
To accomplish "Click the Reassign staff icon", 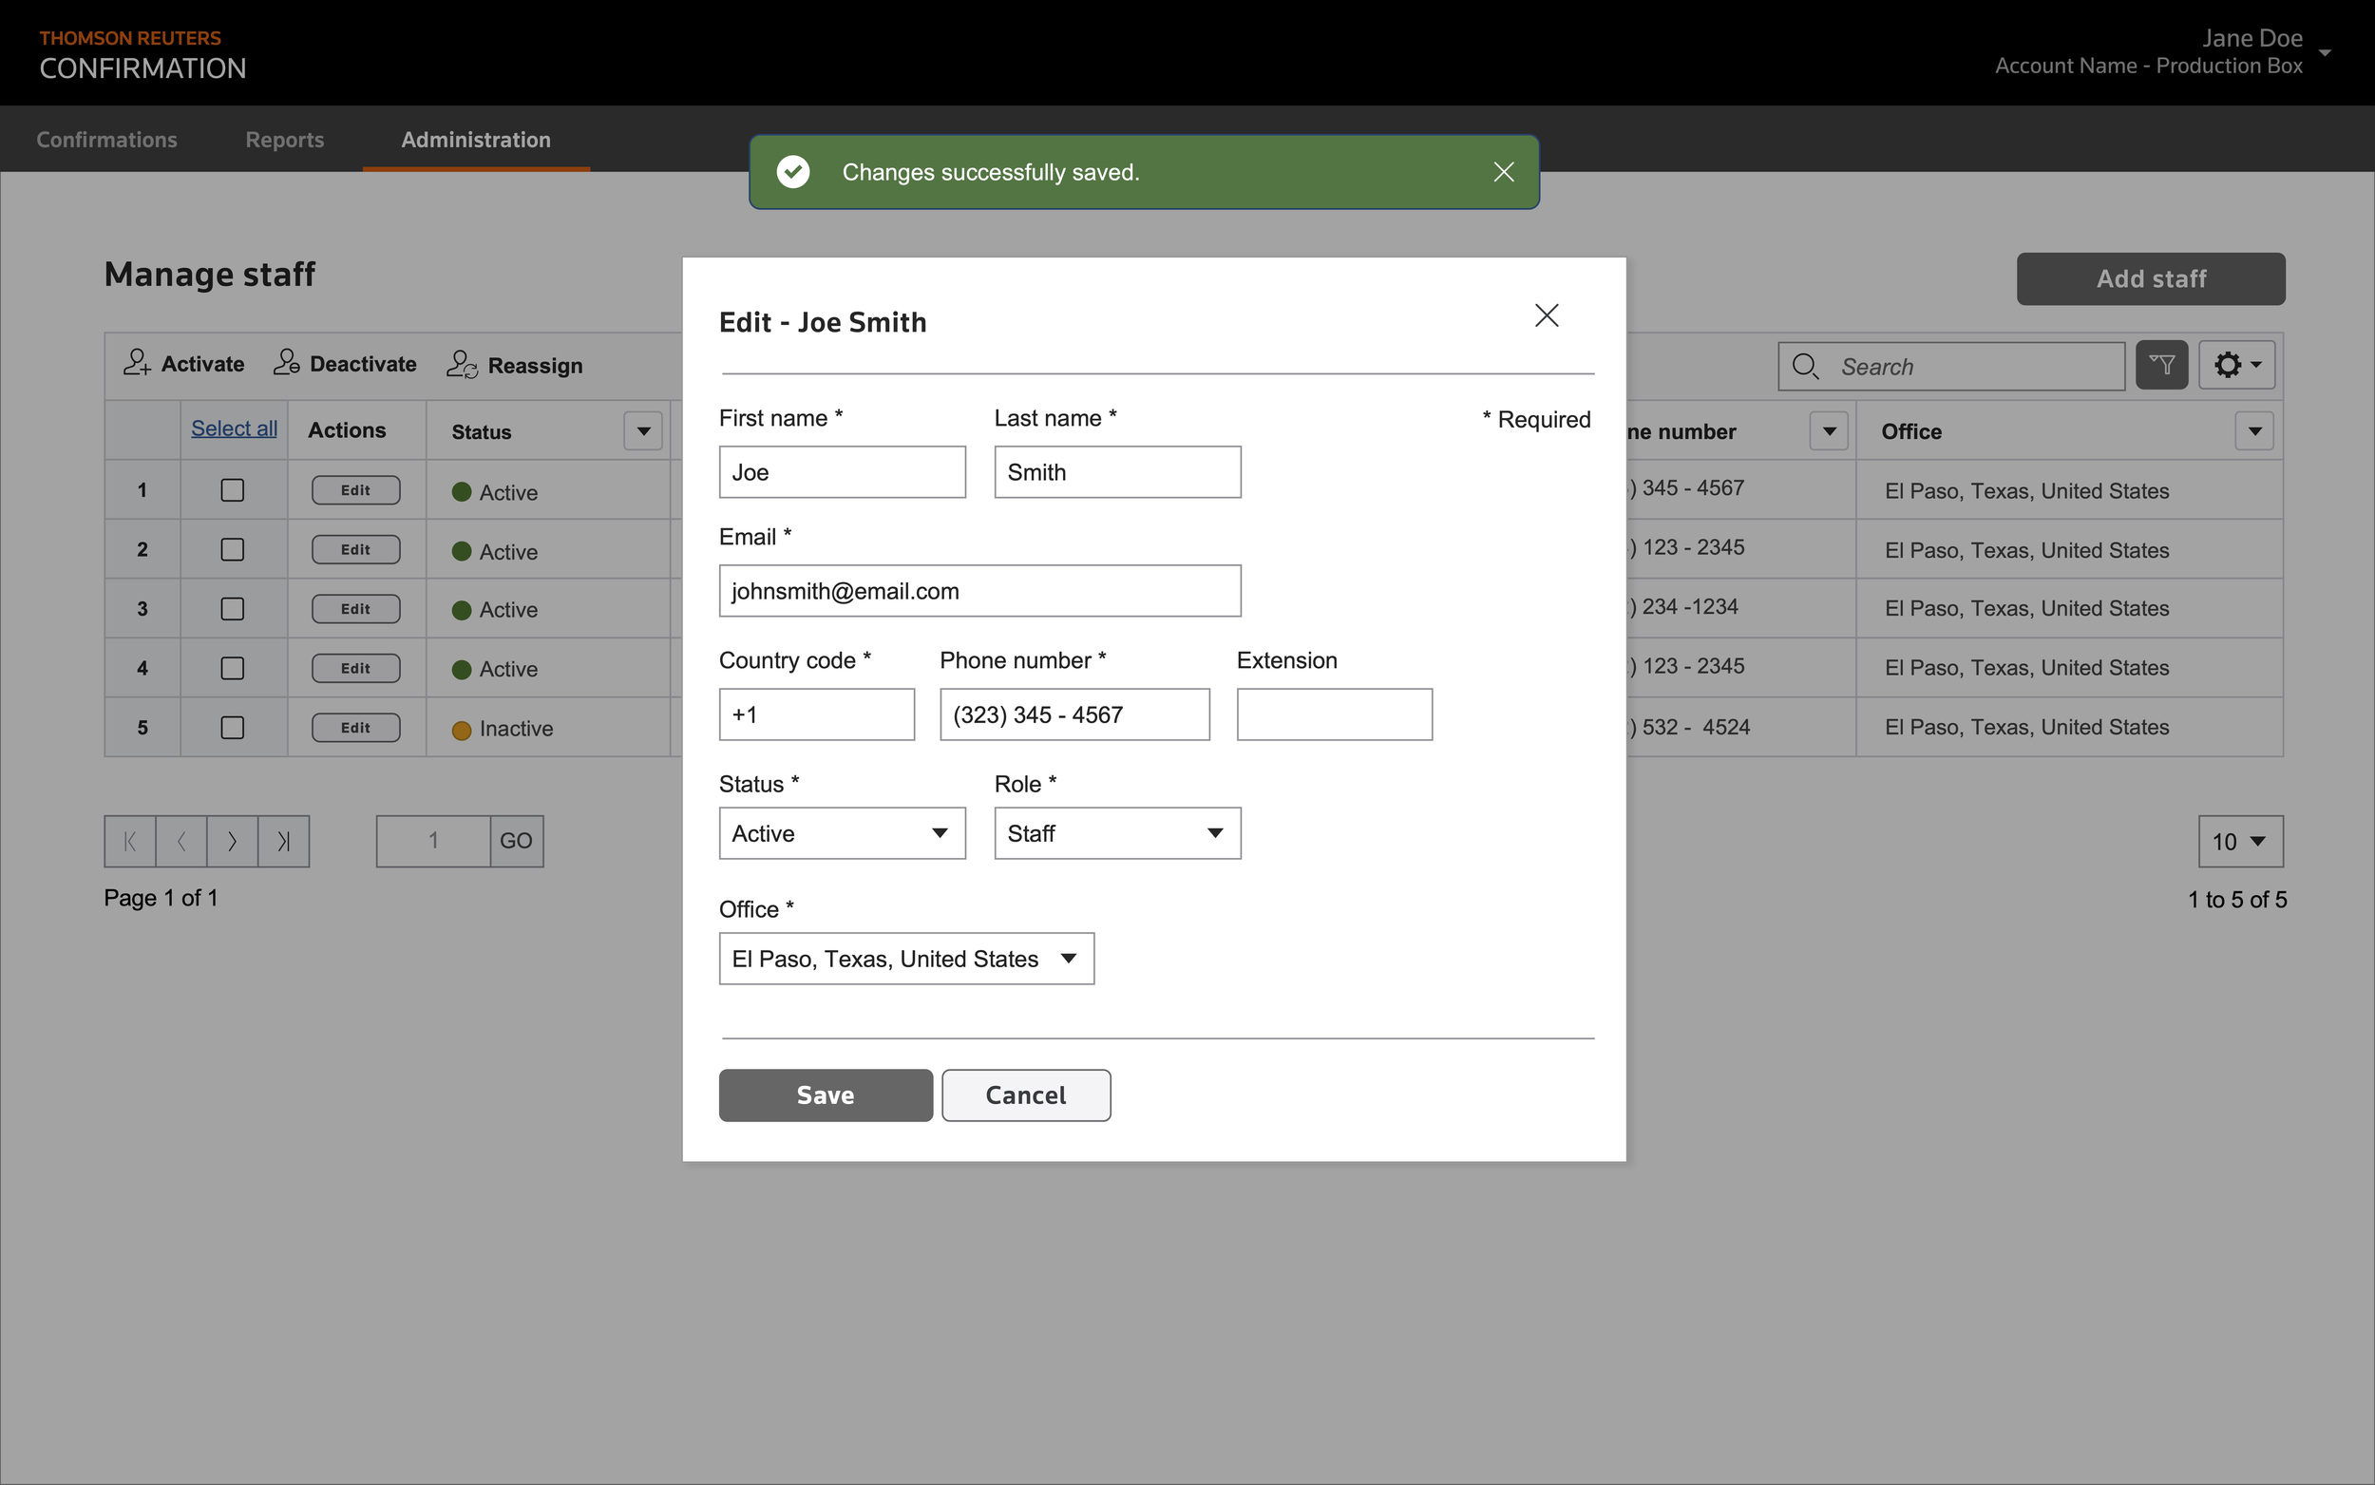I will 462,366.
